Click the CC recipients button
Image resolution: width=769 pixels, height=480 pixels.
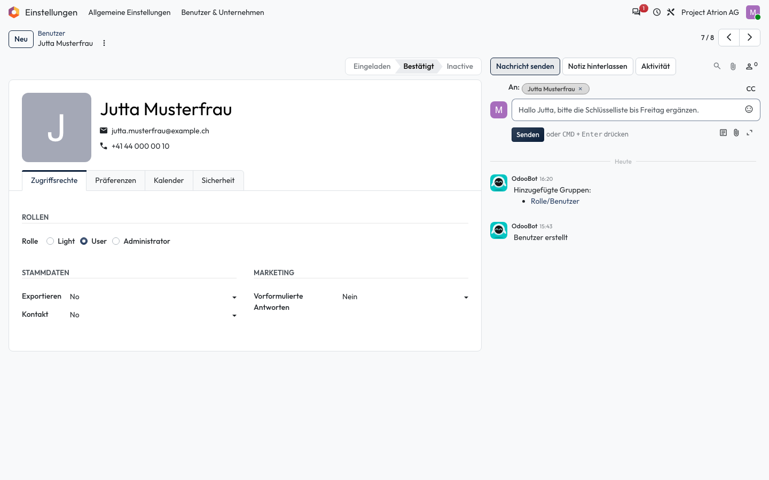[x=751, y=89]
